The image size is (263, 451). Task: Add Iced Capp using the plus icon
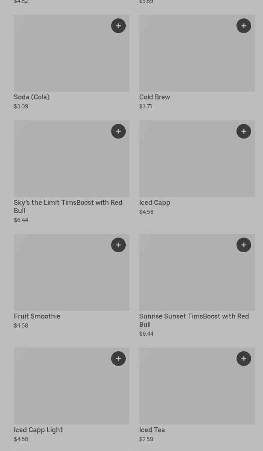[244, 131]
